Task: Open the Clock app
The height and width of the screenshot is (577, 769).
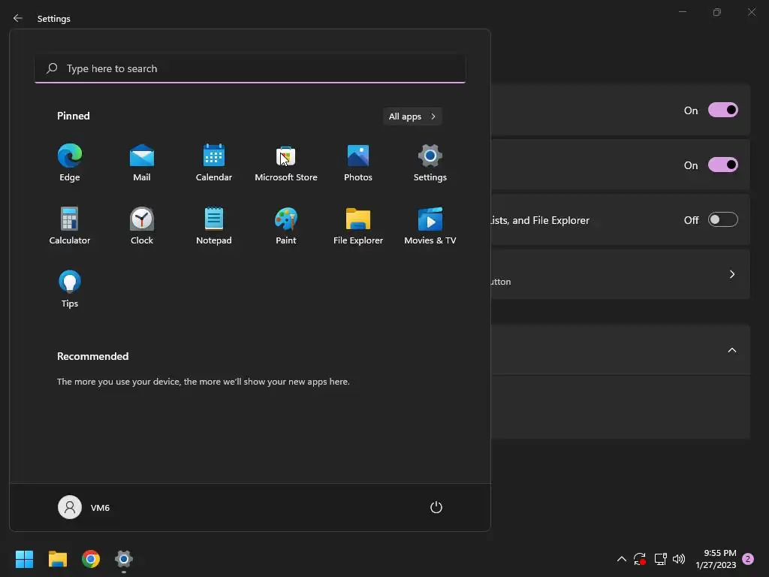Action: [x=142, y=226]
